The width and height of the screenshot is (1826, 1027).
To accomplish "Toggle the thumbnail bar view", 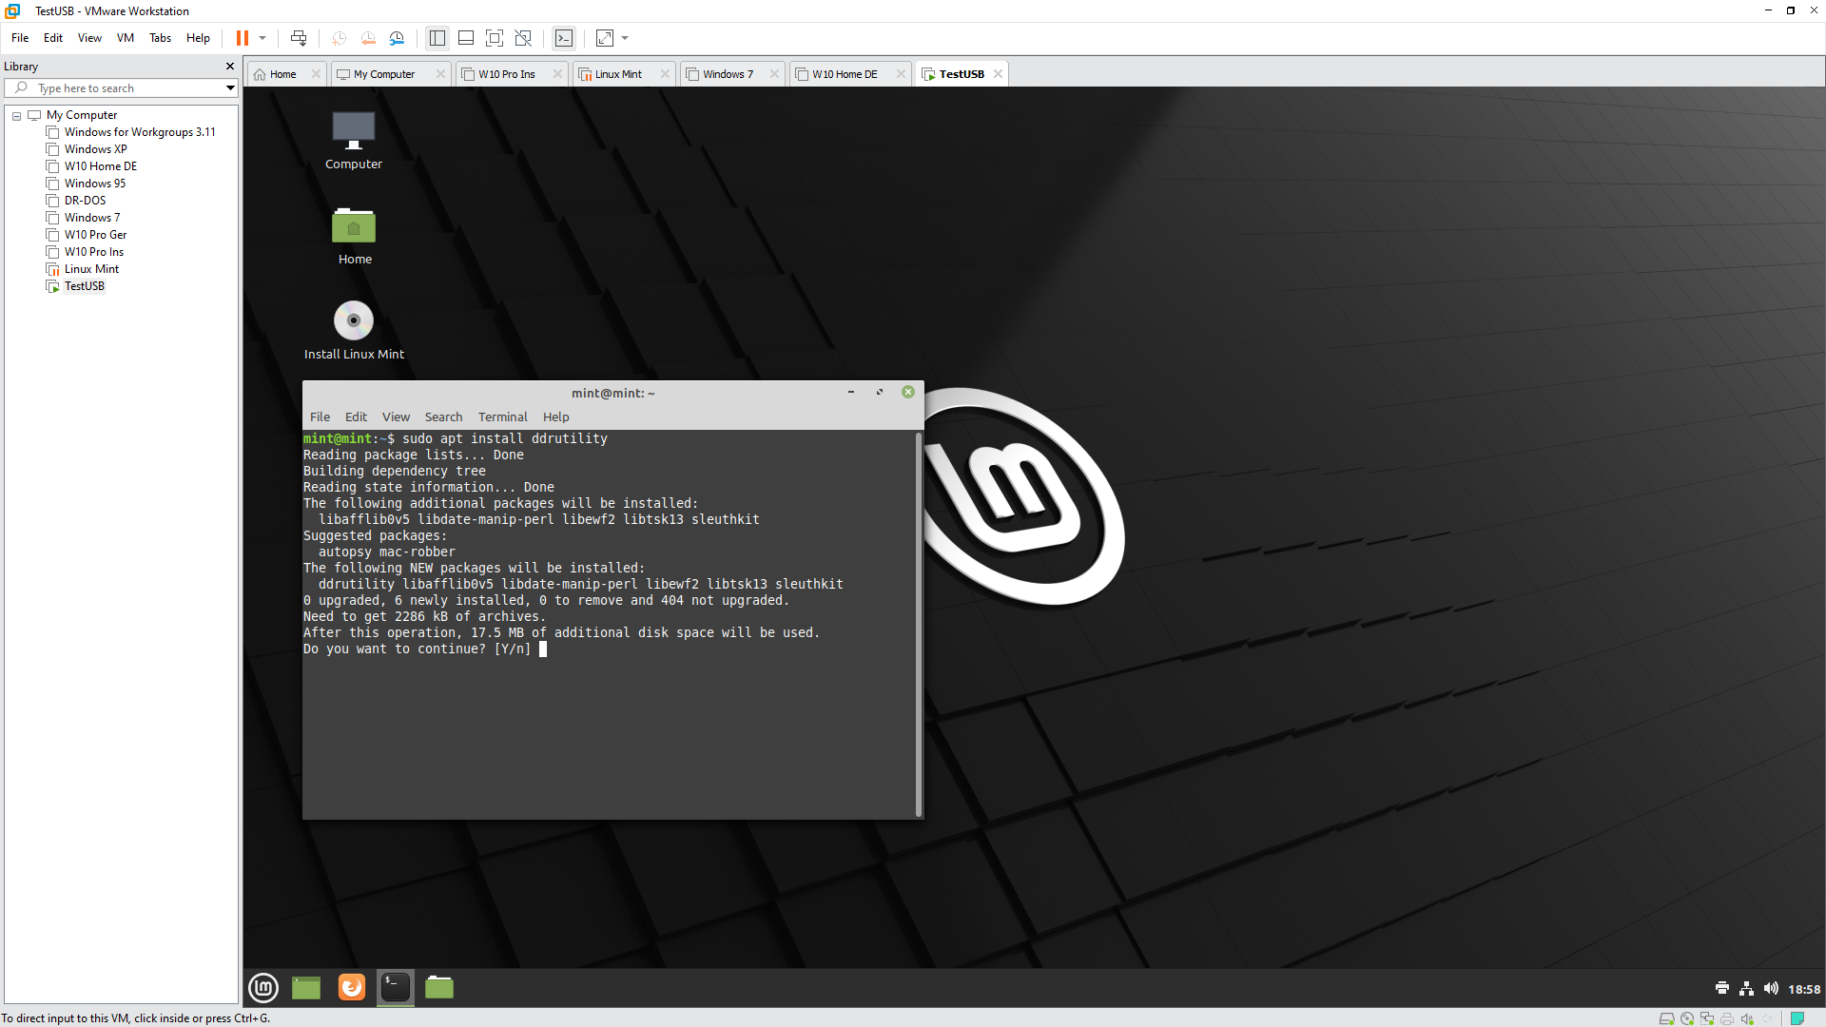I will pyautogui.click(x=466, y=38).
